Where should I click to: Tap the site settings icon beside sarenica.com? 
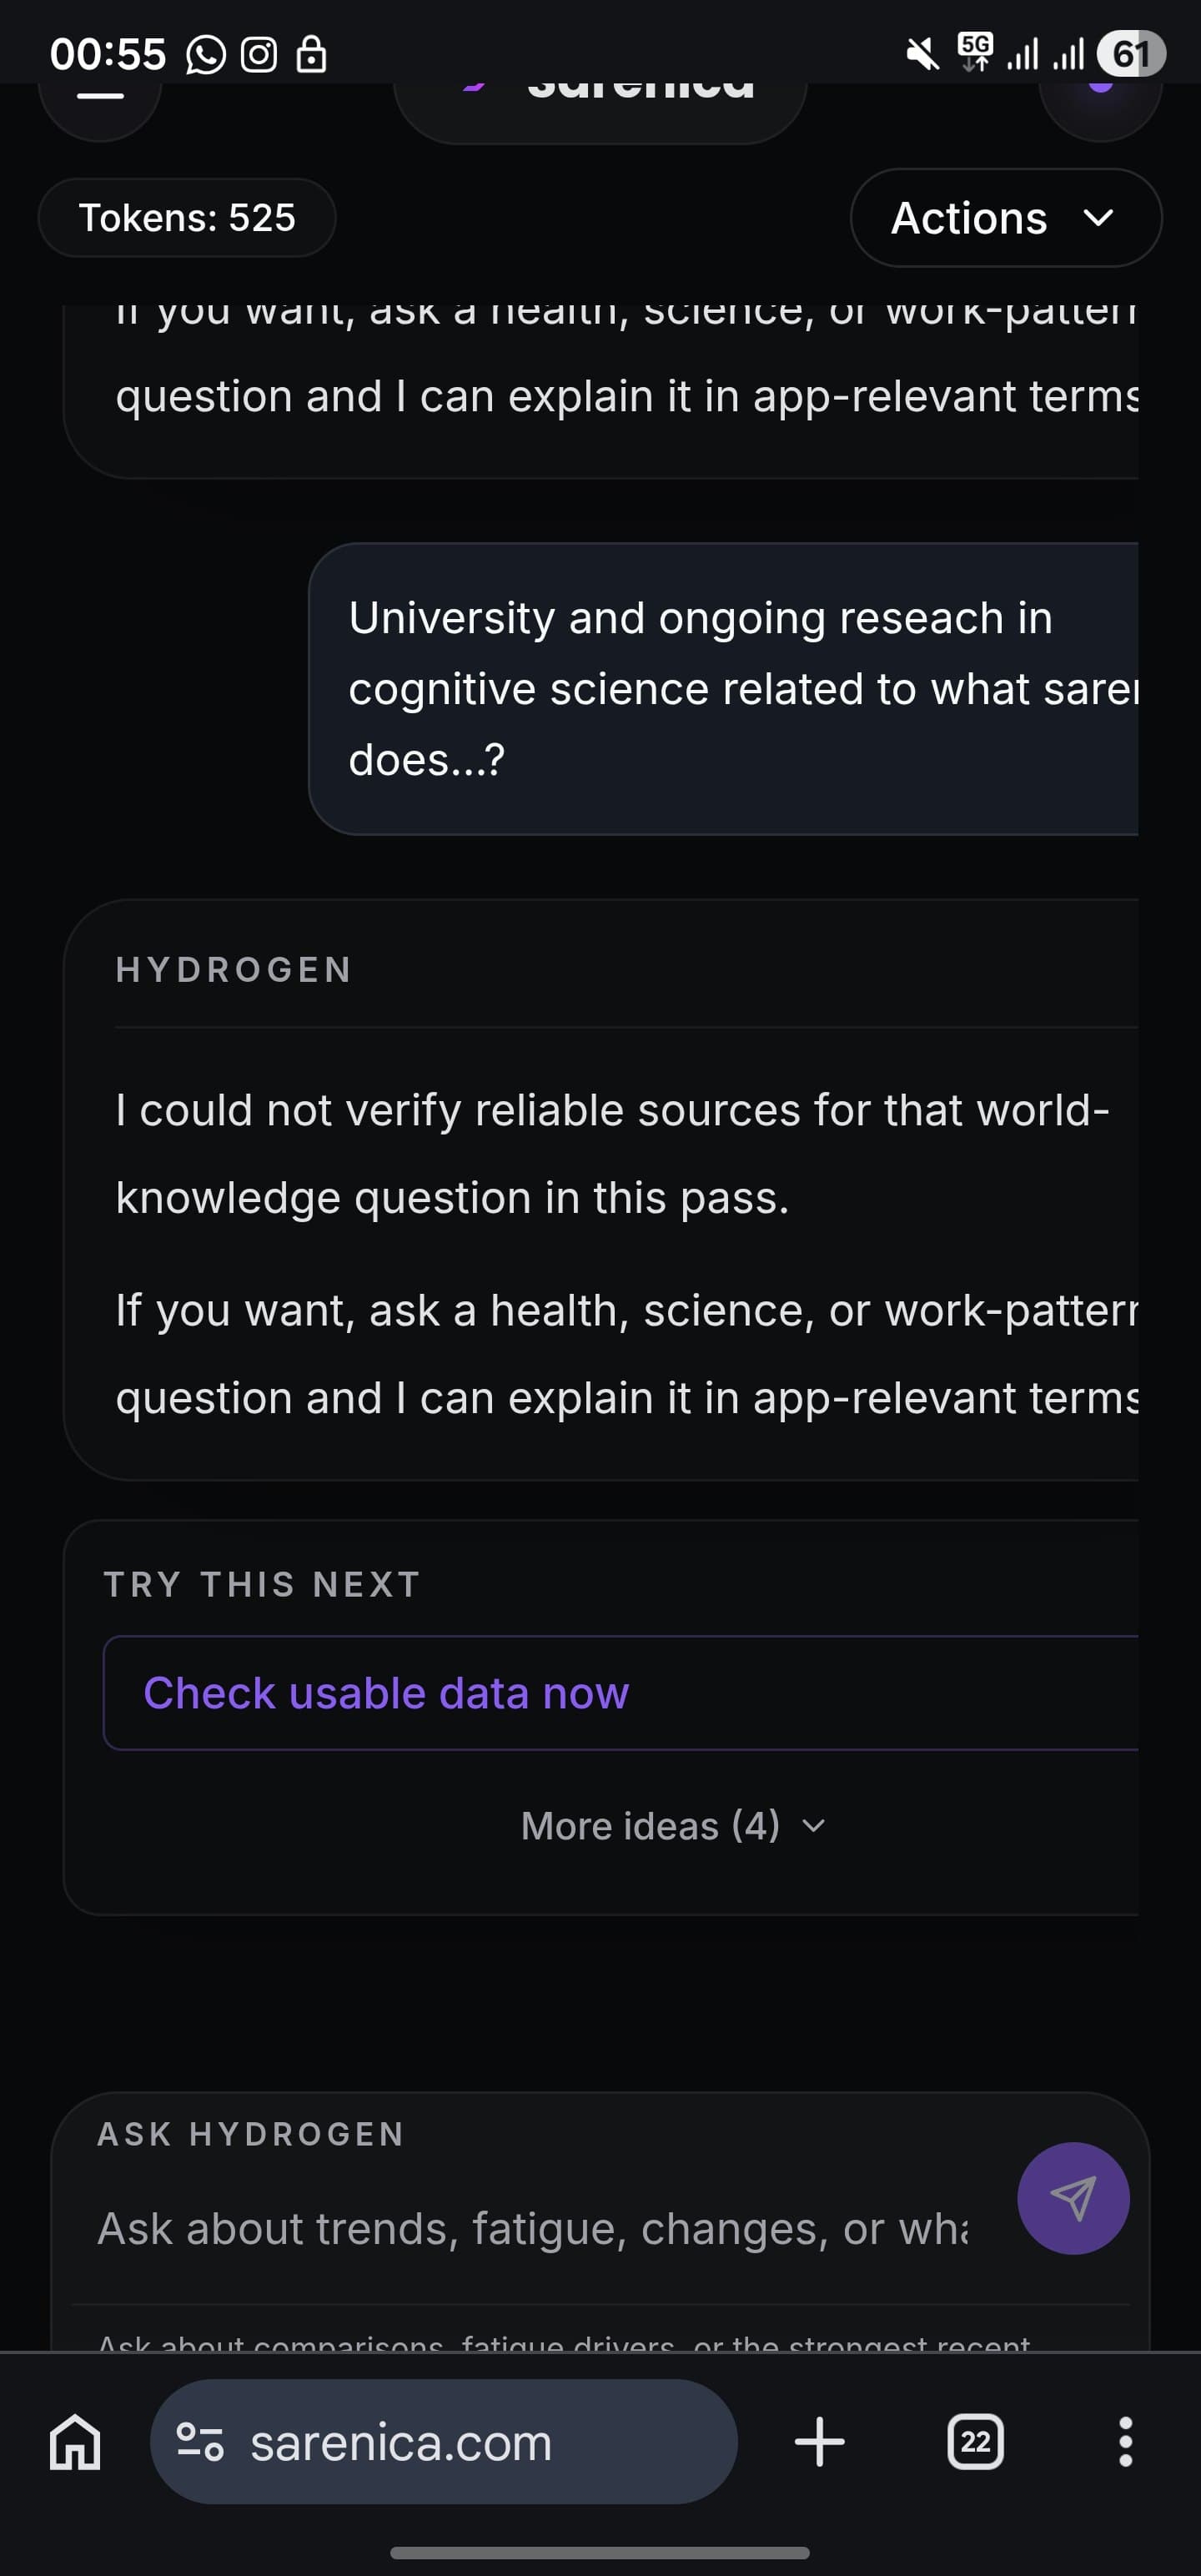tap(199, 2442)
